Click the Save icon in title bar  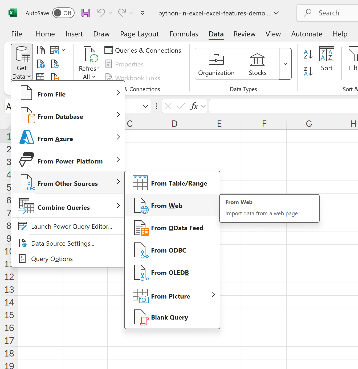86,13
